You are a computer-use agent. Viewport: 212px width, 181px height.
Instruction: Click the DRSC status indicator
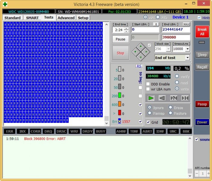(x=61, y=131)
